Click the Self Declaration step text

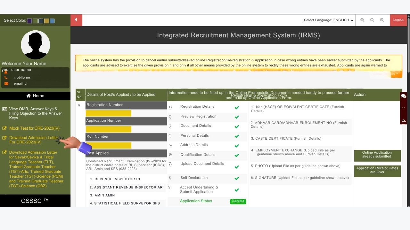pyautogui.click(x=194, y=178)
